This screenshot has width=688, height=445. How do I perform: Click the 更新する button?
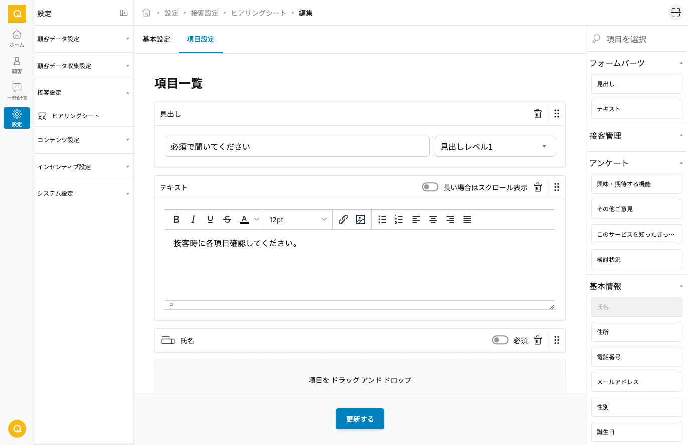click(x=360, y=419)
